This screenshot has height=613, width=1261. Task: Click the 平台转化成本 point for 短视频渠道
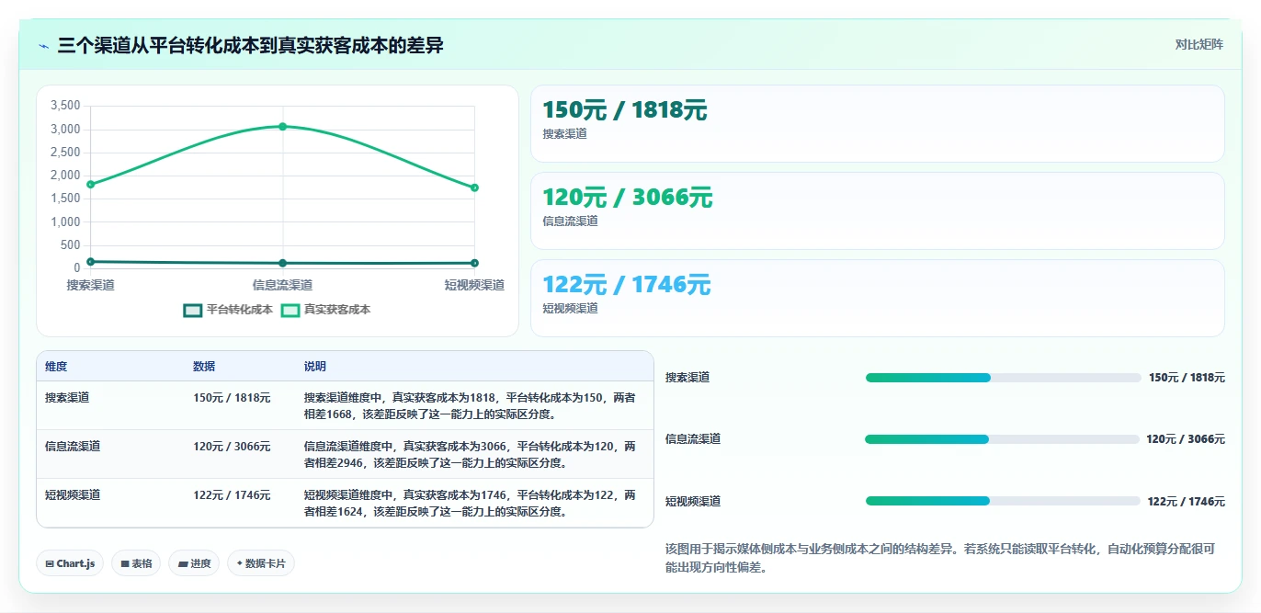(475, 264)
